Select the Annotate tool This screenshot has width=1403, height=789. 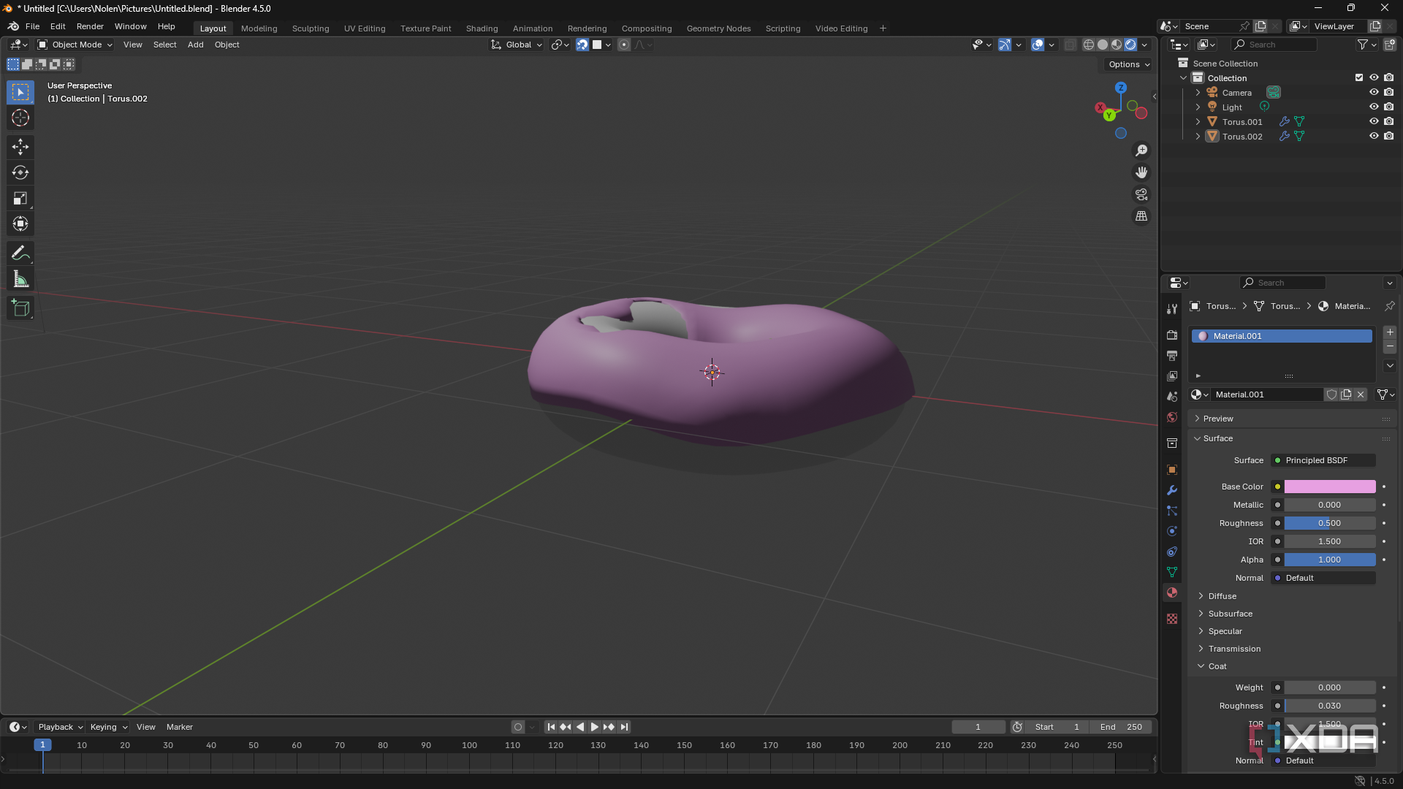(x=20, y=254)
